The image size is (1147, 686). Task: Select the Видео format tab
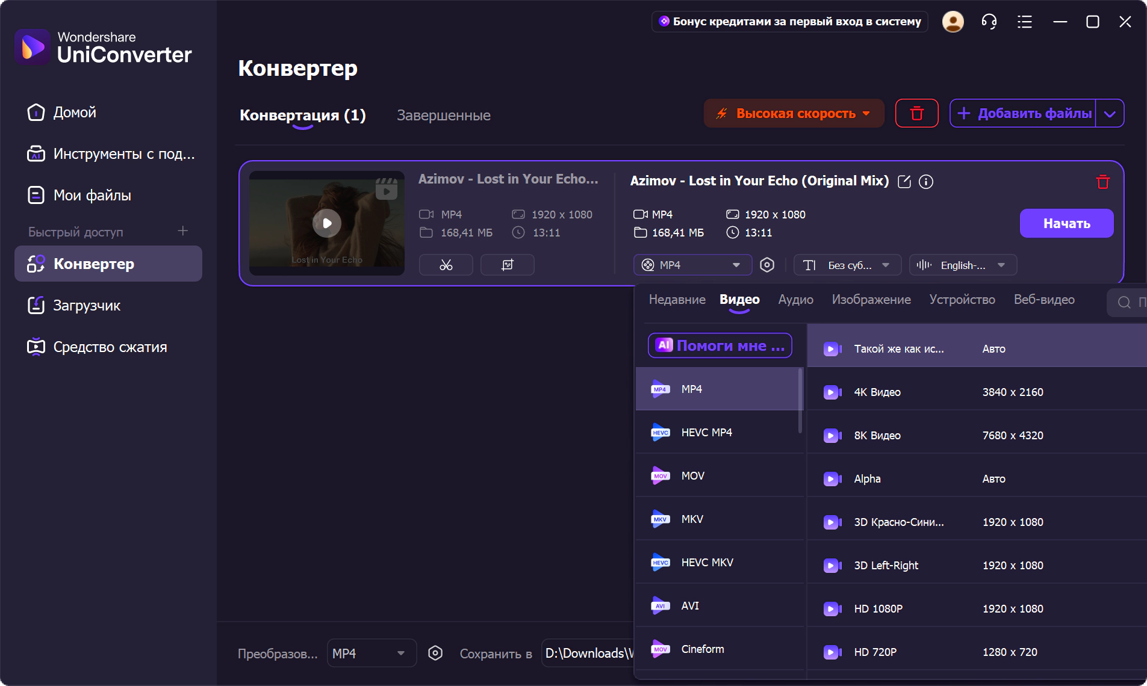click(739, 300)
